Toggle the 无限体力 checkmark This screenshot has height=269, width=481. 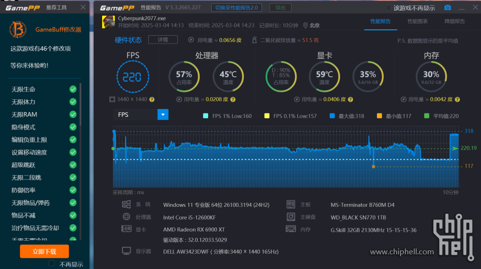(x=73, y=102)
